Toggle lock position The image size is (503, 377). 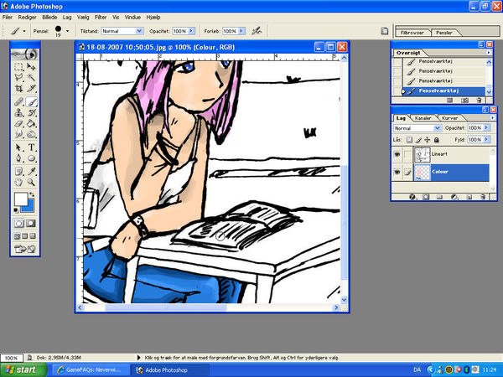pos(428,140)
